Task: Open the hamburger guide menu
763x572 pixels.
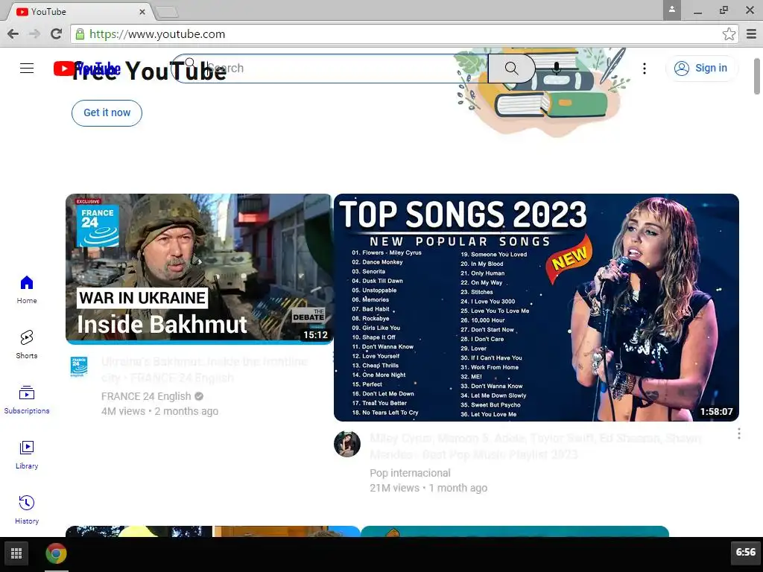Action: [x=27, y=69]
